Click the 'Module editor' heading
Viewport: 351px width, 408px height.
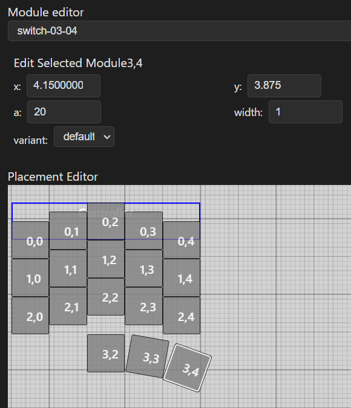click(46, 12)
